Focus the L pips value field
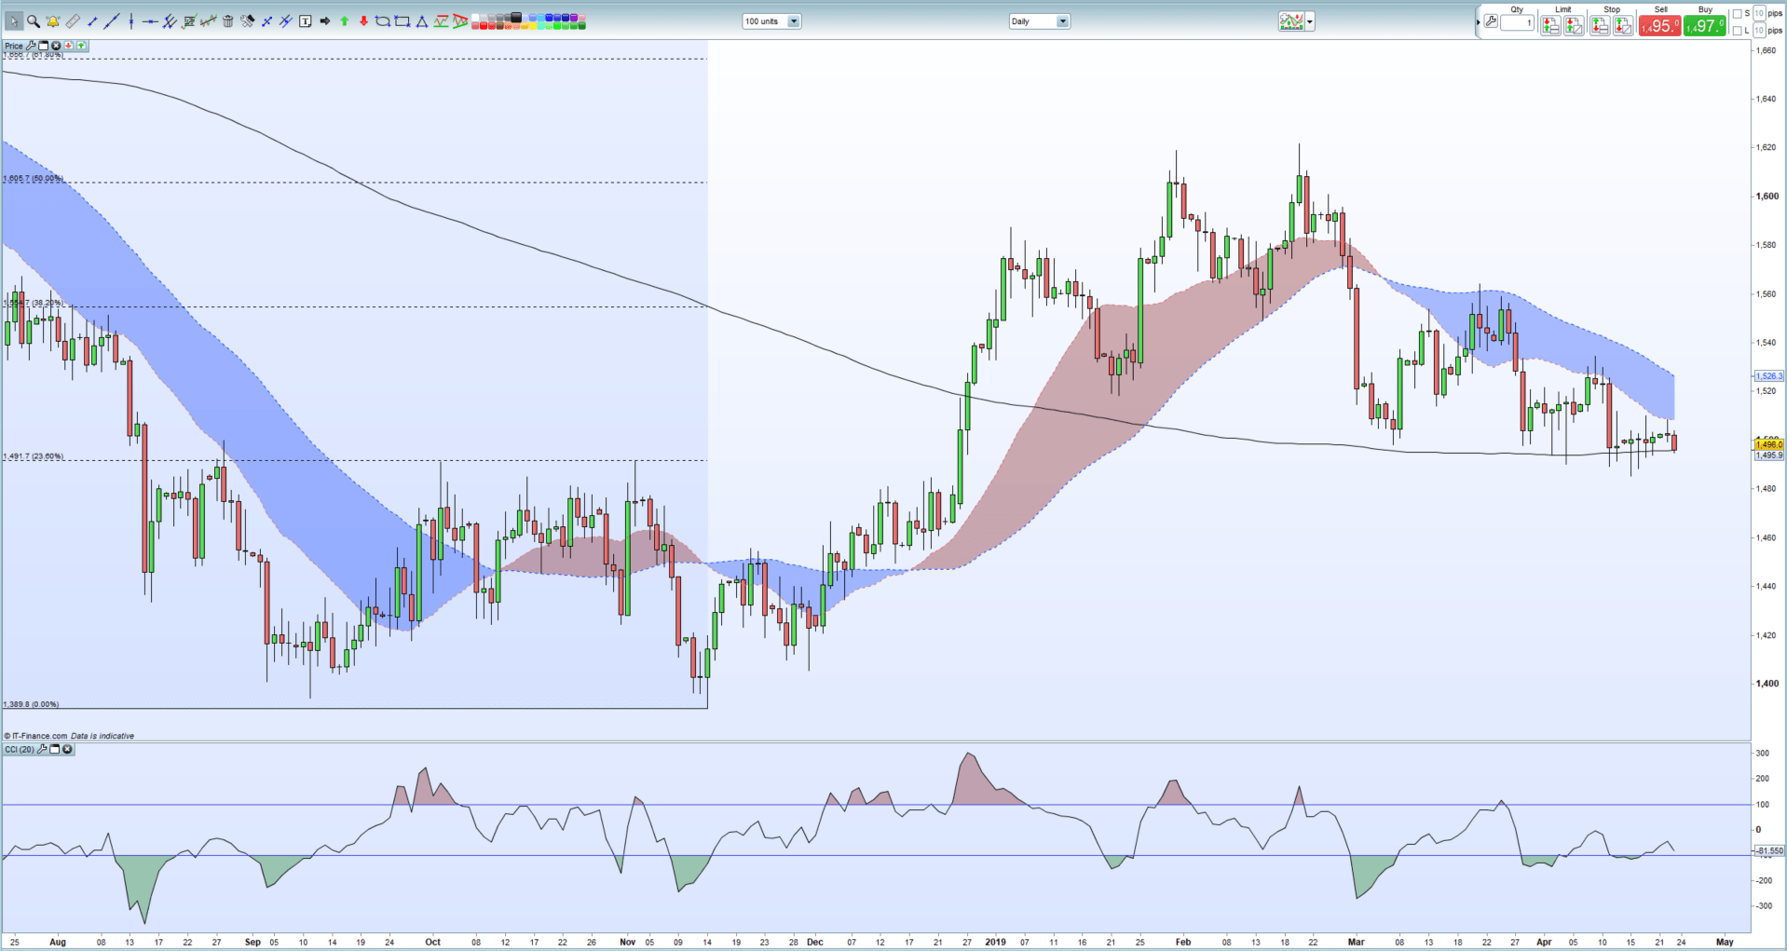 pyautogui.click(x=1759, y=31)
